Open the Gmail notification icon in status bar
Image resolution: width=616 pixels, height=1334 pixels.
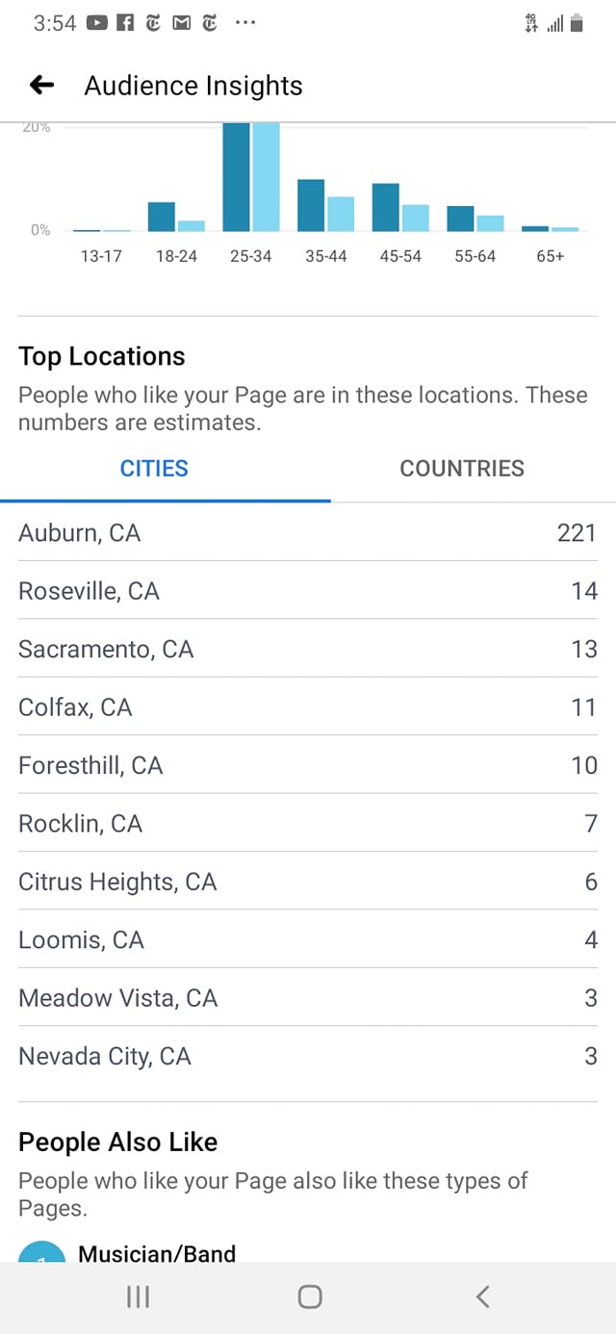(181, 23)
